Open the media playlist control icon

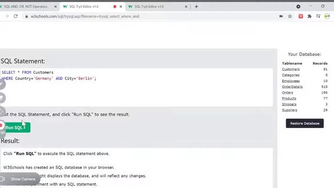coord(318,16)
